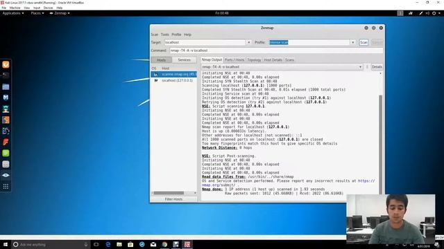Open the Target dropdown arrow
Viewport: 444px width, 249px height.
[x=248, y=42]
